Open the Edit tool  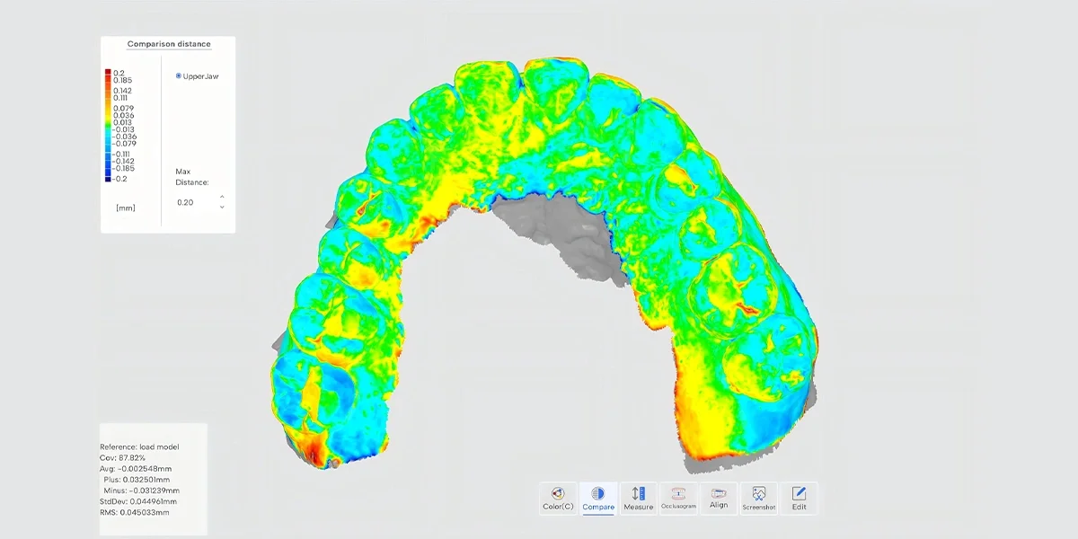click(x=799, y=498)
